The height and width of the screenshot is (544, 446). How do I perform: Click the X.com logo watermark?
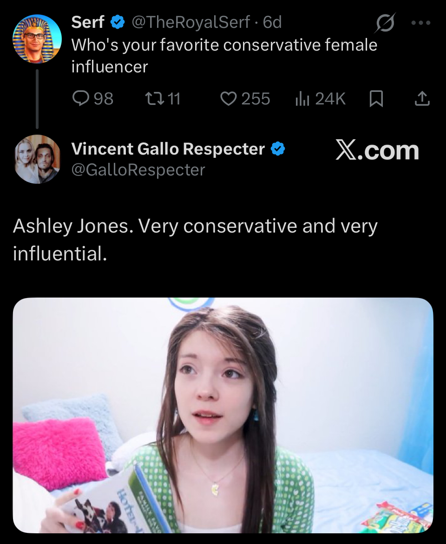point(377,151)
